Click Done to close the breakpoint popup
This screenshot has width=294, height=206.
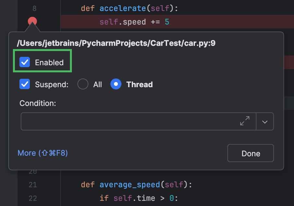click(x=250, y=153)
